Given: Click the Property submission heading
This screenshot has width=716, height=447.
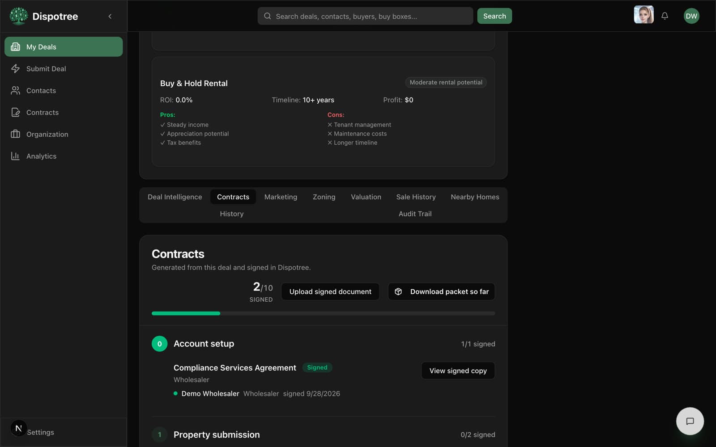Looking at the screenshot, I should click(x=217, y=434).
